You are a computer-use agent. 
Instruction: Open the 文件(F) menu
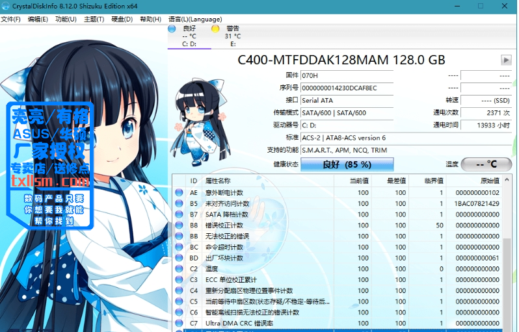10,19
